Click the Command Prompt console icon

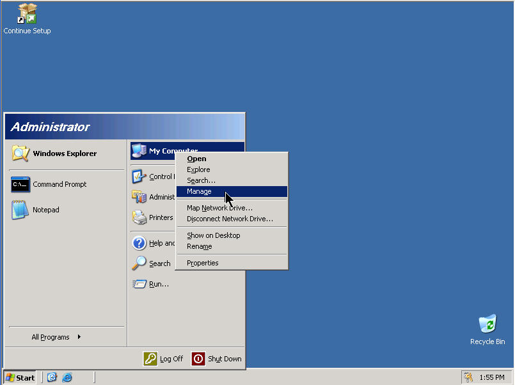(20, 184)
